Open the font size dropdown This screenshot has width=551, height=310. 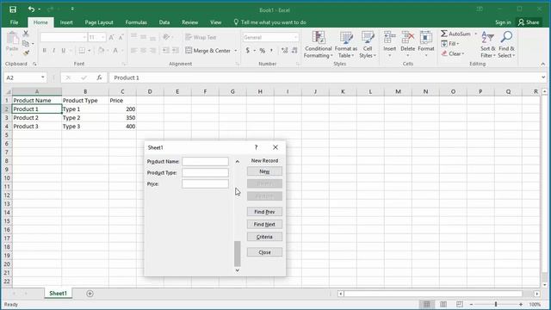pos(102,37)
